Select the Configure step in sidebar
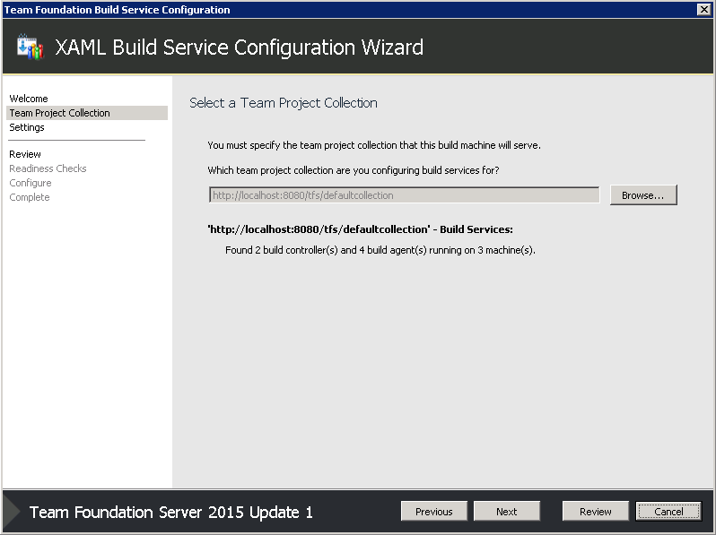The width and height of the screenshot is (716, 535). coord(31,183)
